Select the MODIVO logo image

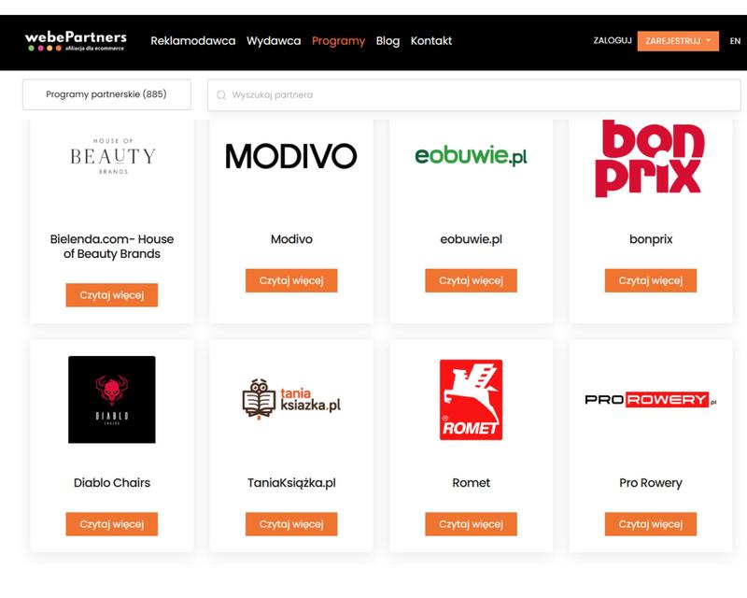[291, 156]
